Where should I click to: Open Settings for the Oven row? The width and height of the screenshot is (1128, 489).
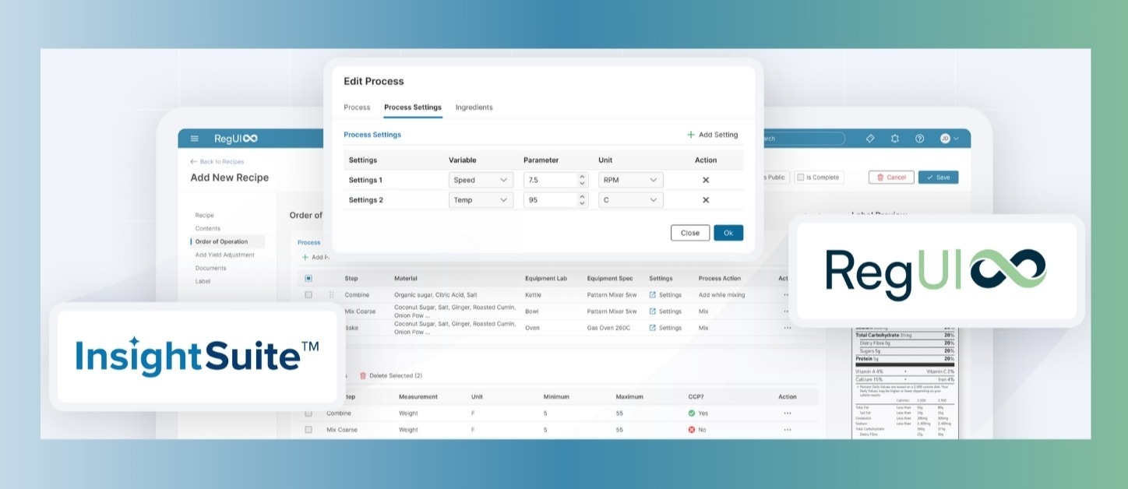665,328
